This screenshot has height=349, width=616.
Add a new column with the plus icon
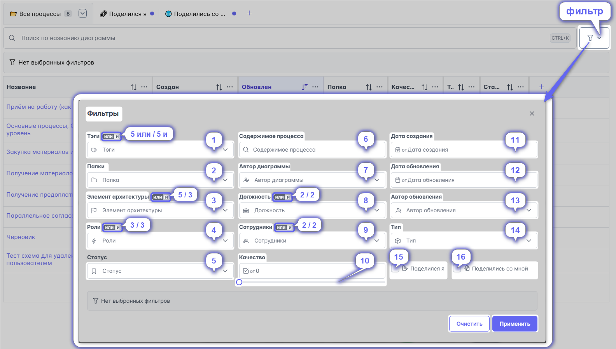pyautogui.click(x=541, y=87)
